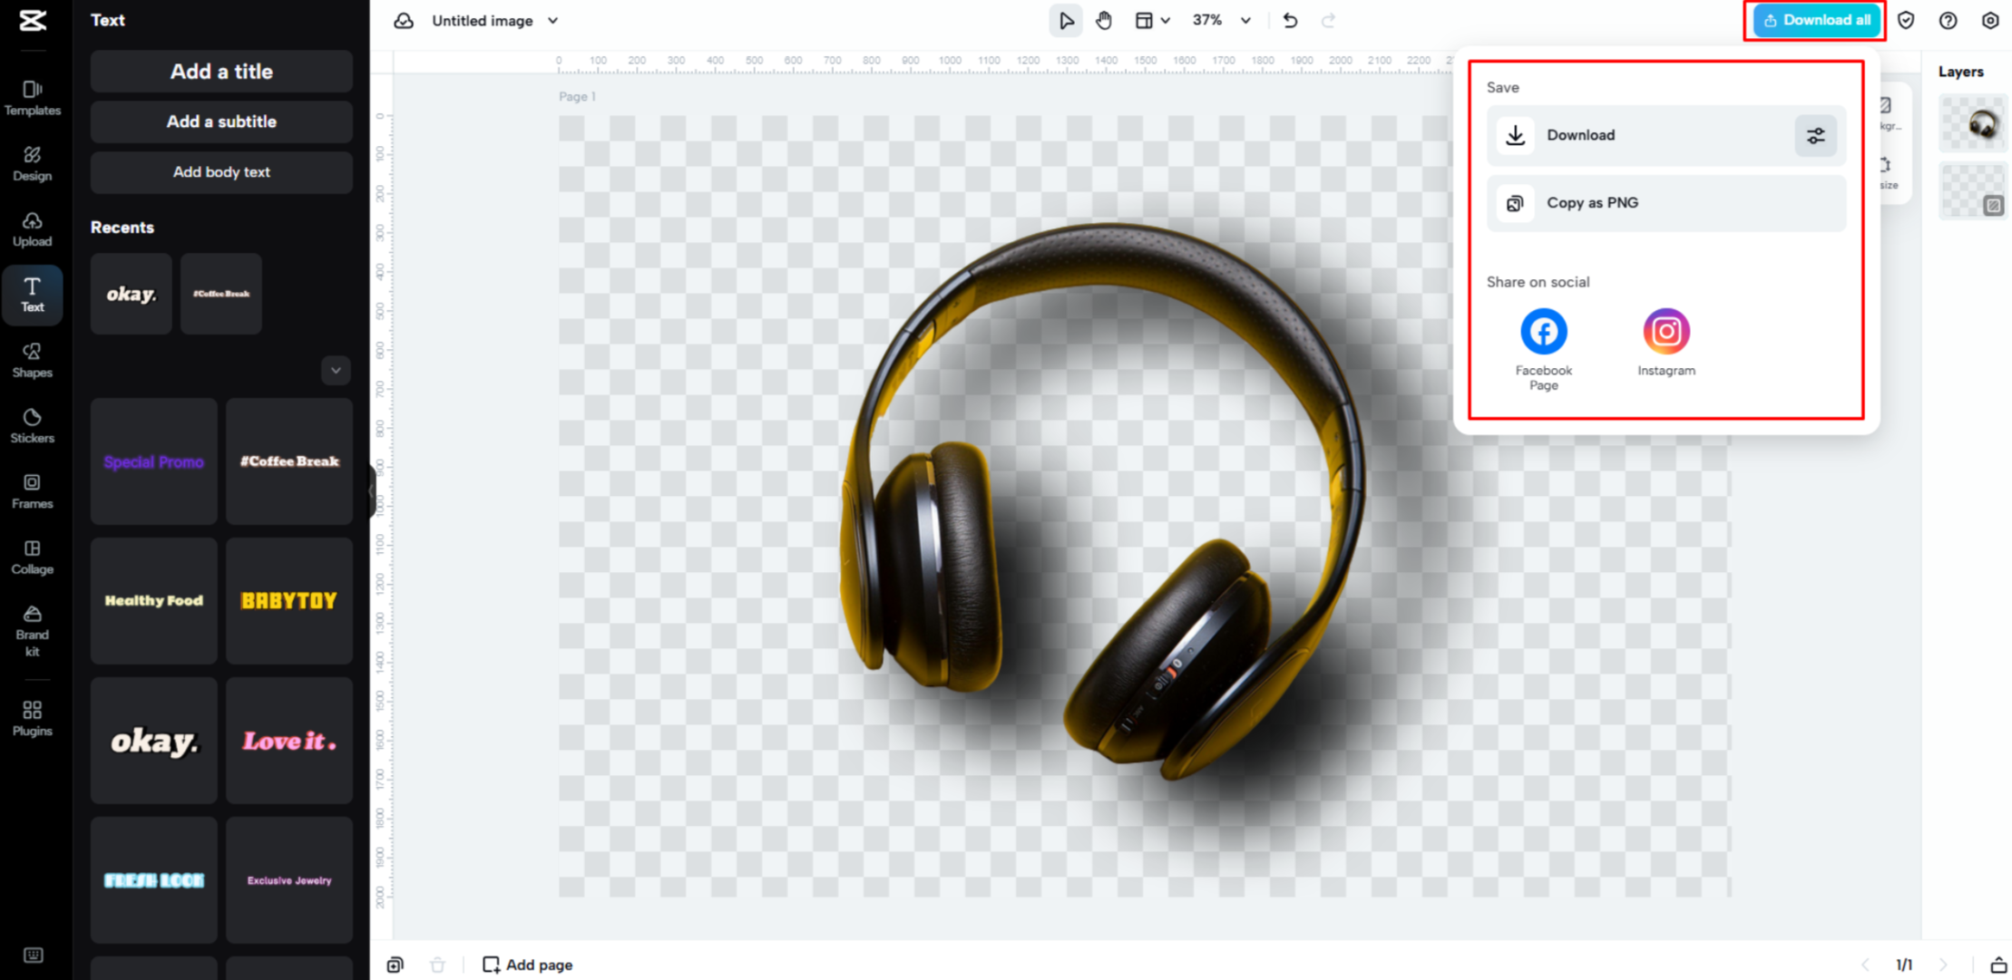The height and width of the screenshot is (980, 2012).
Task: Select the Hand tool in the toolbar
Action: [1104, 20]
